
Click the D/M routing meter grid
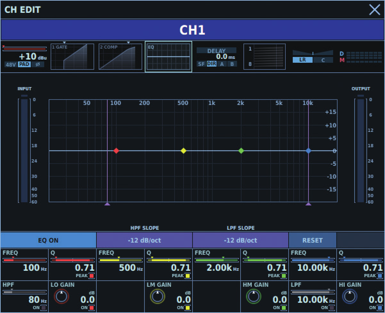364,57
